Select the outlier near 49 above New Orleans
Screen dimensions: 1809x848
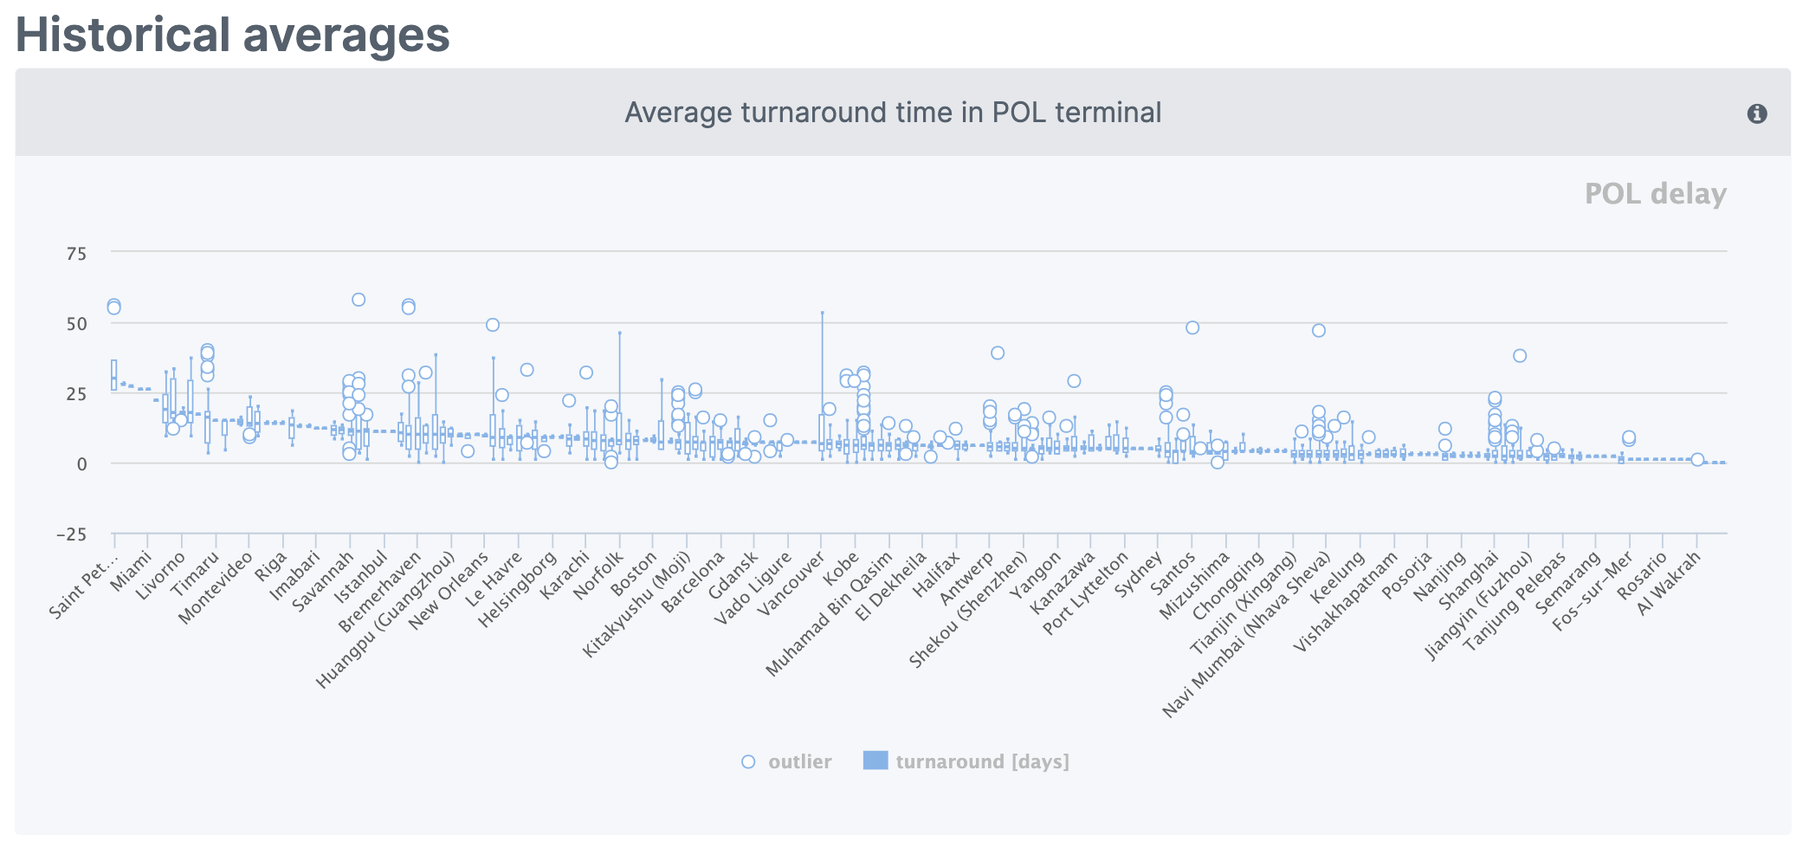(x=493, y=325)
